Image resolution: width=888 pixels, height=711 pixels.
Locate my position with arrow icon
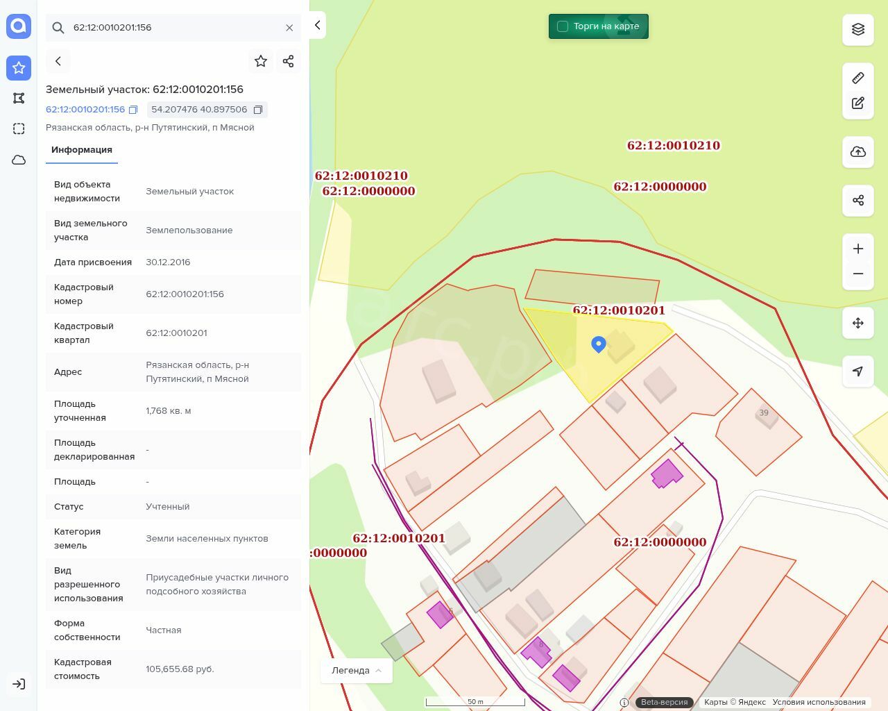(858, 371)
